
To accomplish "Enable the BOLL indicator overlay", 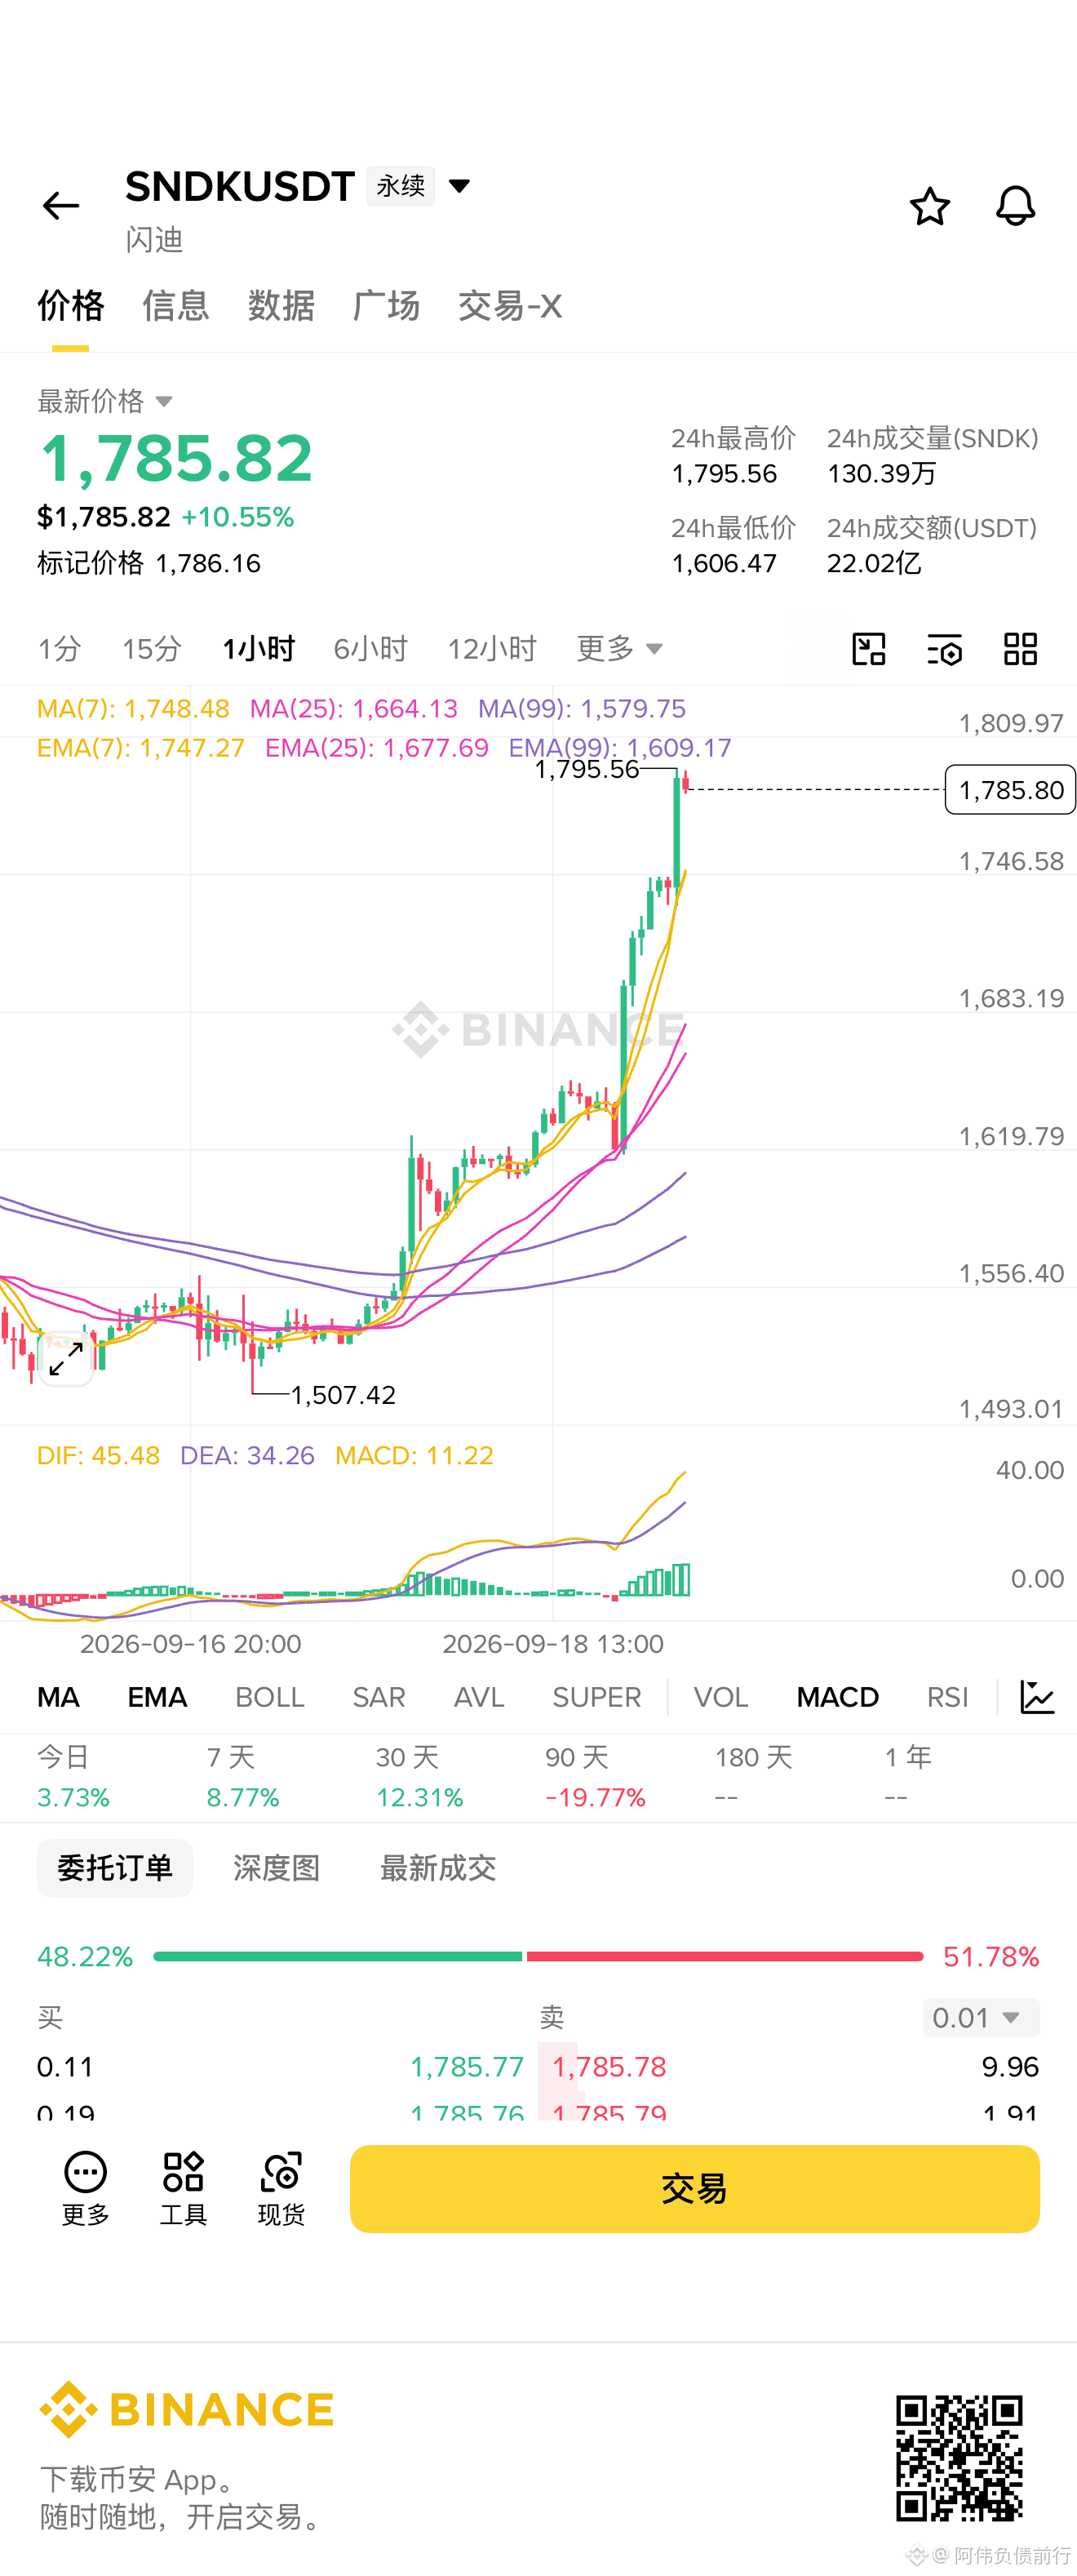I will (x=270, y=1697).
